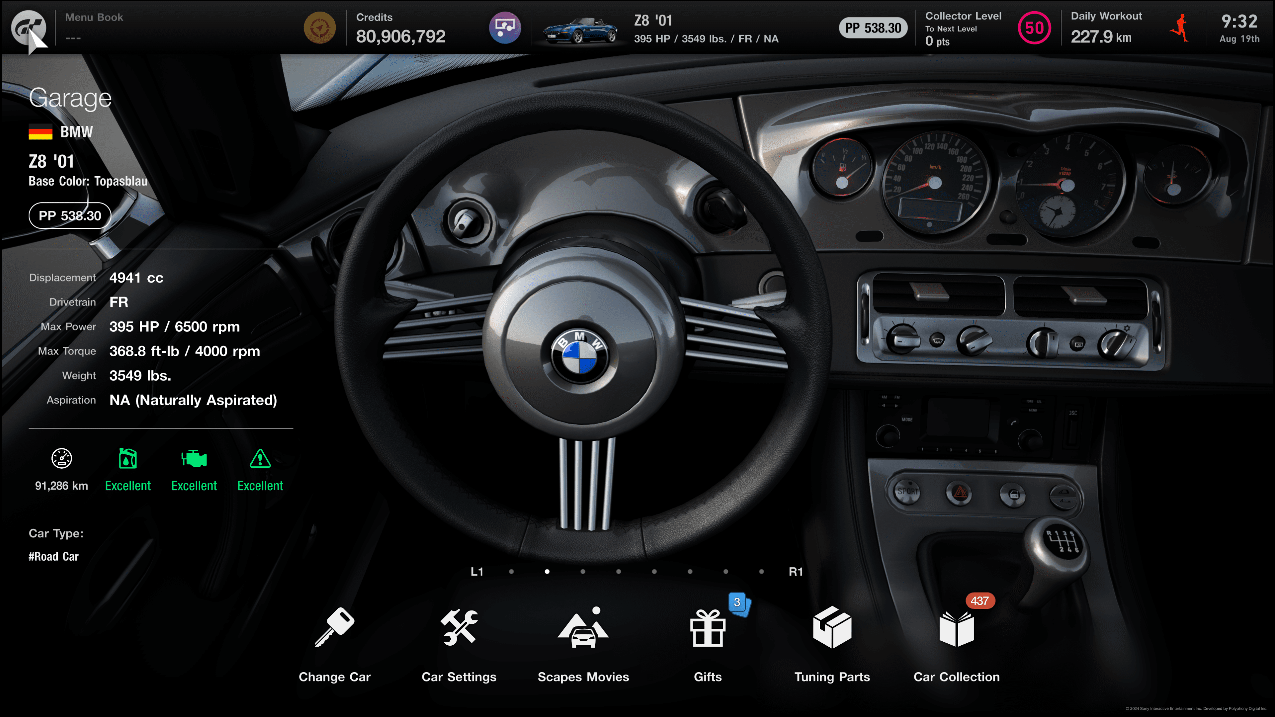Click the #Road Car tag
The image size is (1275, 717).
[53, 557]
